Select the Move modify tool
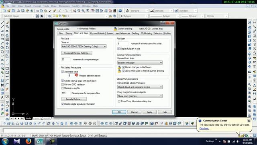This screenshot has height=145, width=257. (x=7, y=43)
